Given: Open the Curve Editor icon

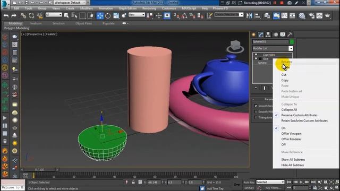Looking at the screenshot, I should tap(284, 15).
